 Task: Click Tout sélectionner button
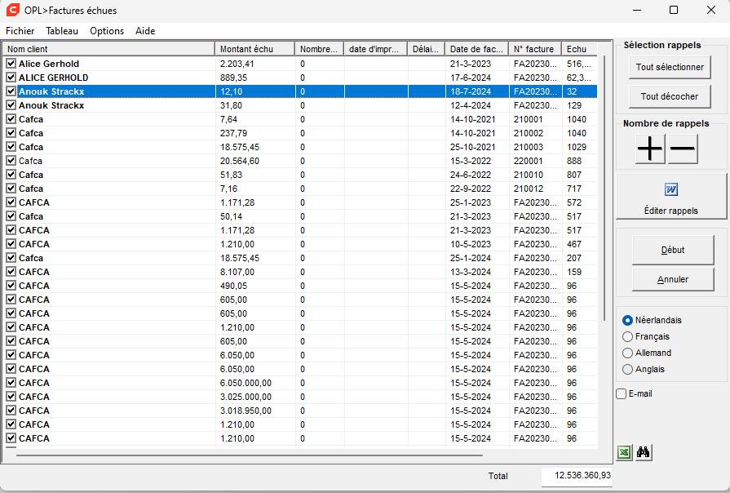click(670, 67)
